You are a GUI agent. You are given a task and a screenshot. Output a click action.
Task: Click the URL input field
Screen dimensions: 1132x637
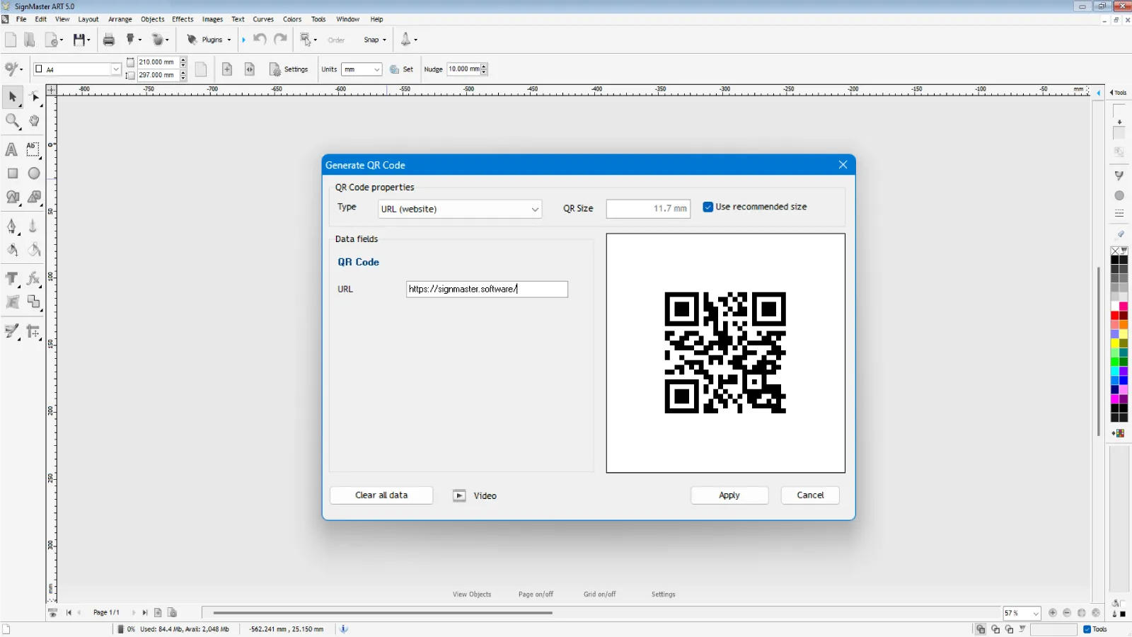coord(487,289)
